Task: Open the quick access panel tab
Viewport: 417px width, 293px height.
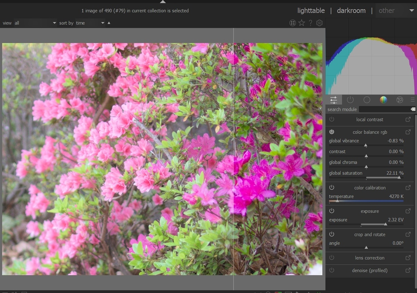Action: click(334, 100)
